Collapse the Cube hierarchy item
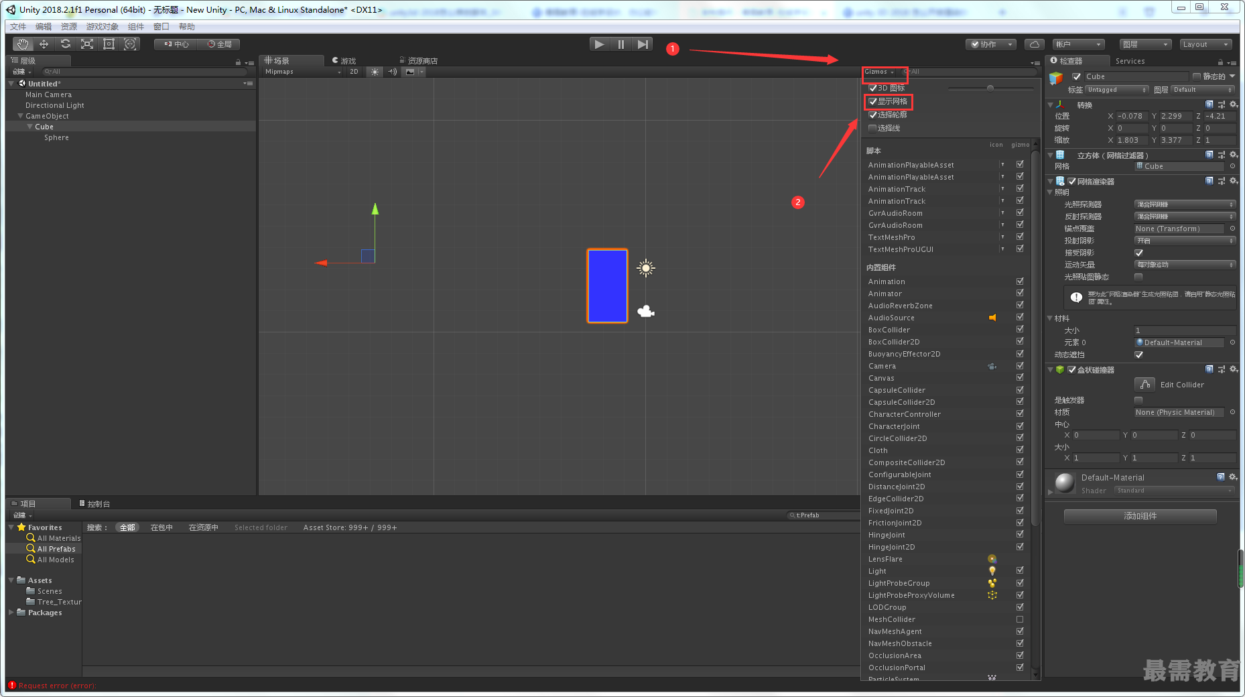The width and height of the screenshot is (1245, 697). [30, 127]
